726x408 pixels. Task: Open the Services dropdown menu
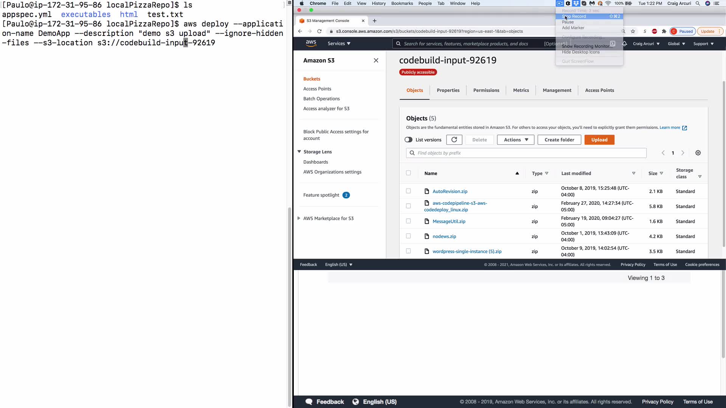[339, 43]
